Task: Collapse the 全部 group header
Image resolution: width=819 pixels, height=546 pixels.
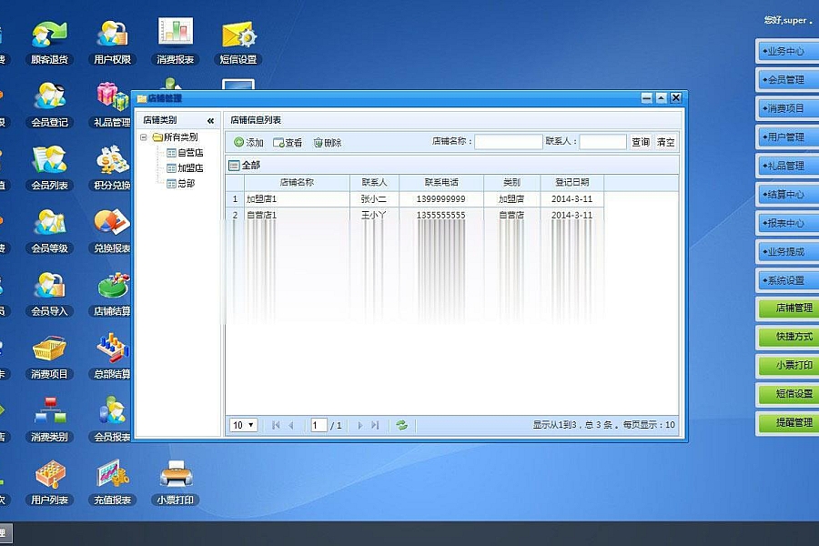Action: click(234, 166)
